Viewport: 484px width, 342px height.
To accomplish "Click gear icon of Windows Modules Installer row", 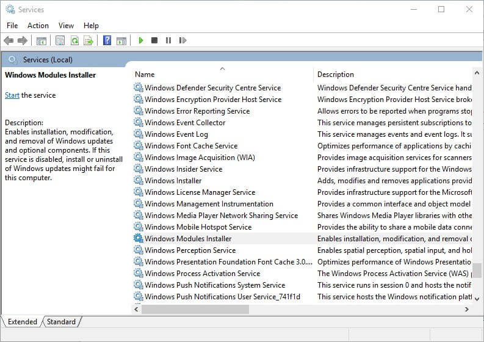I will point(139,238).
